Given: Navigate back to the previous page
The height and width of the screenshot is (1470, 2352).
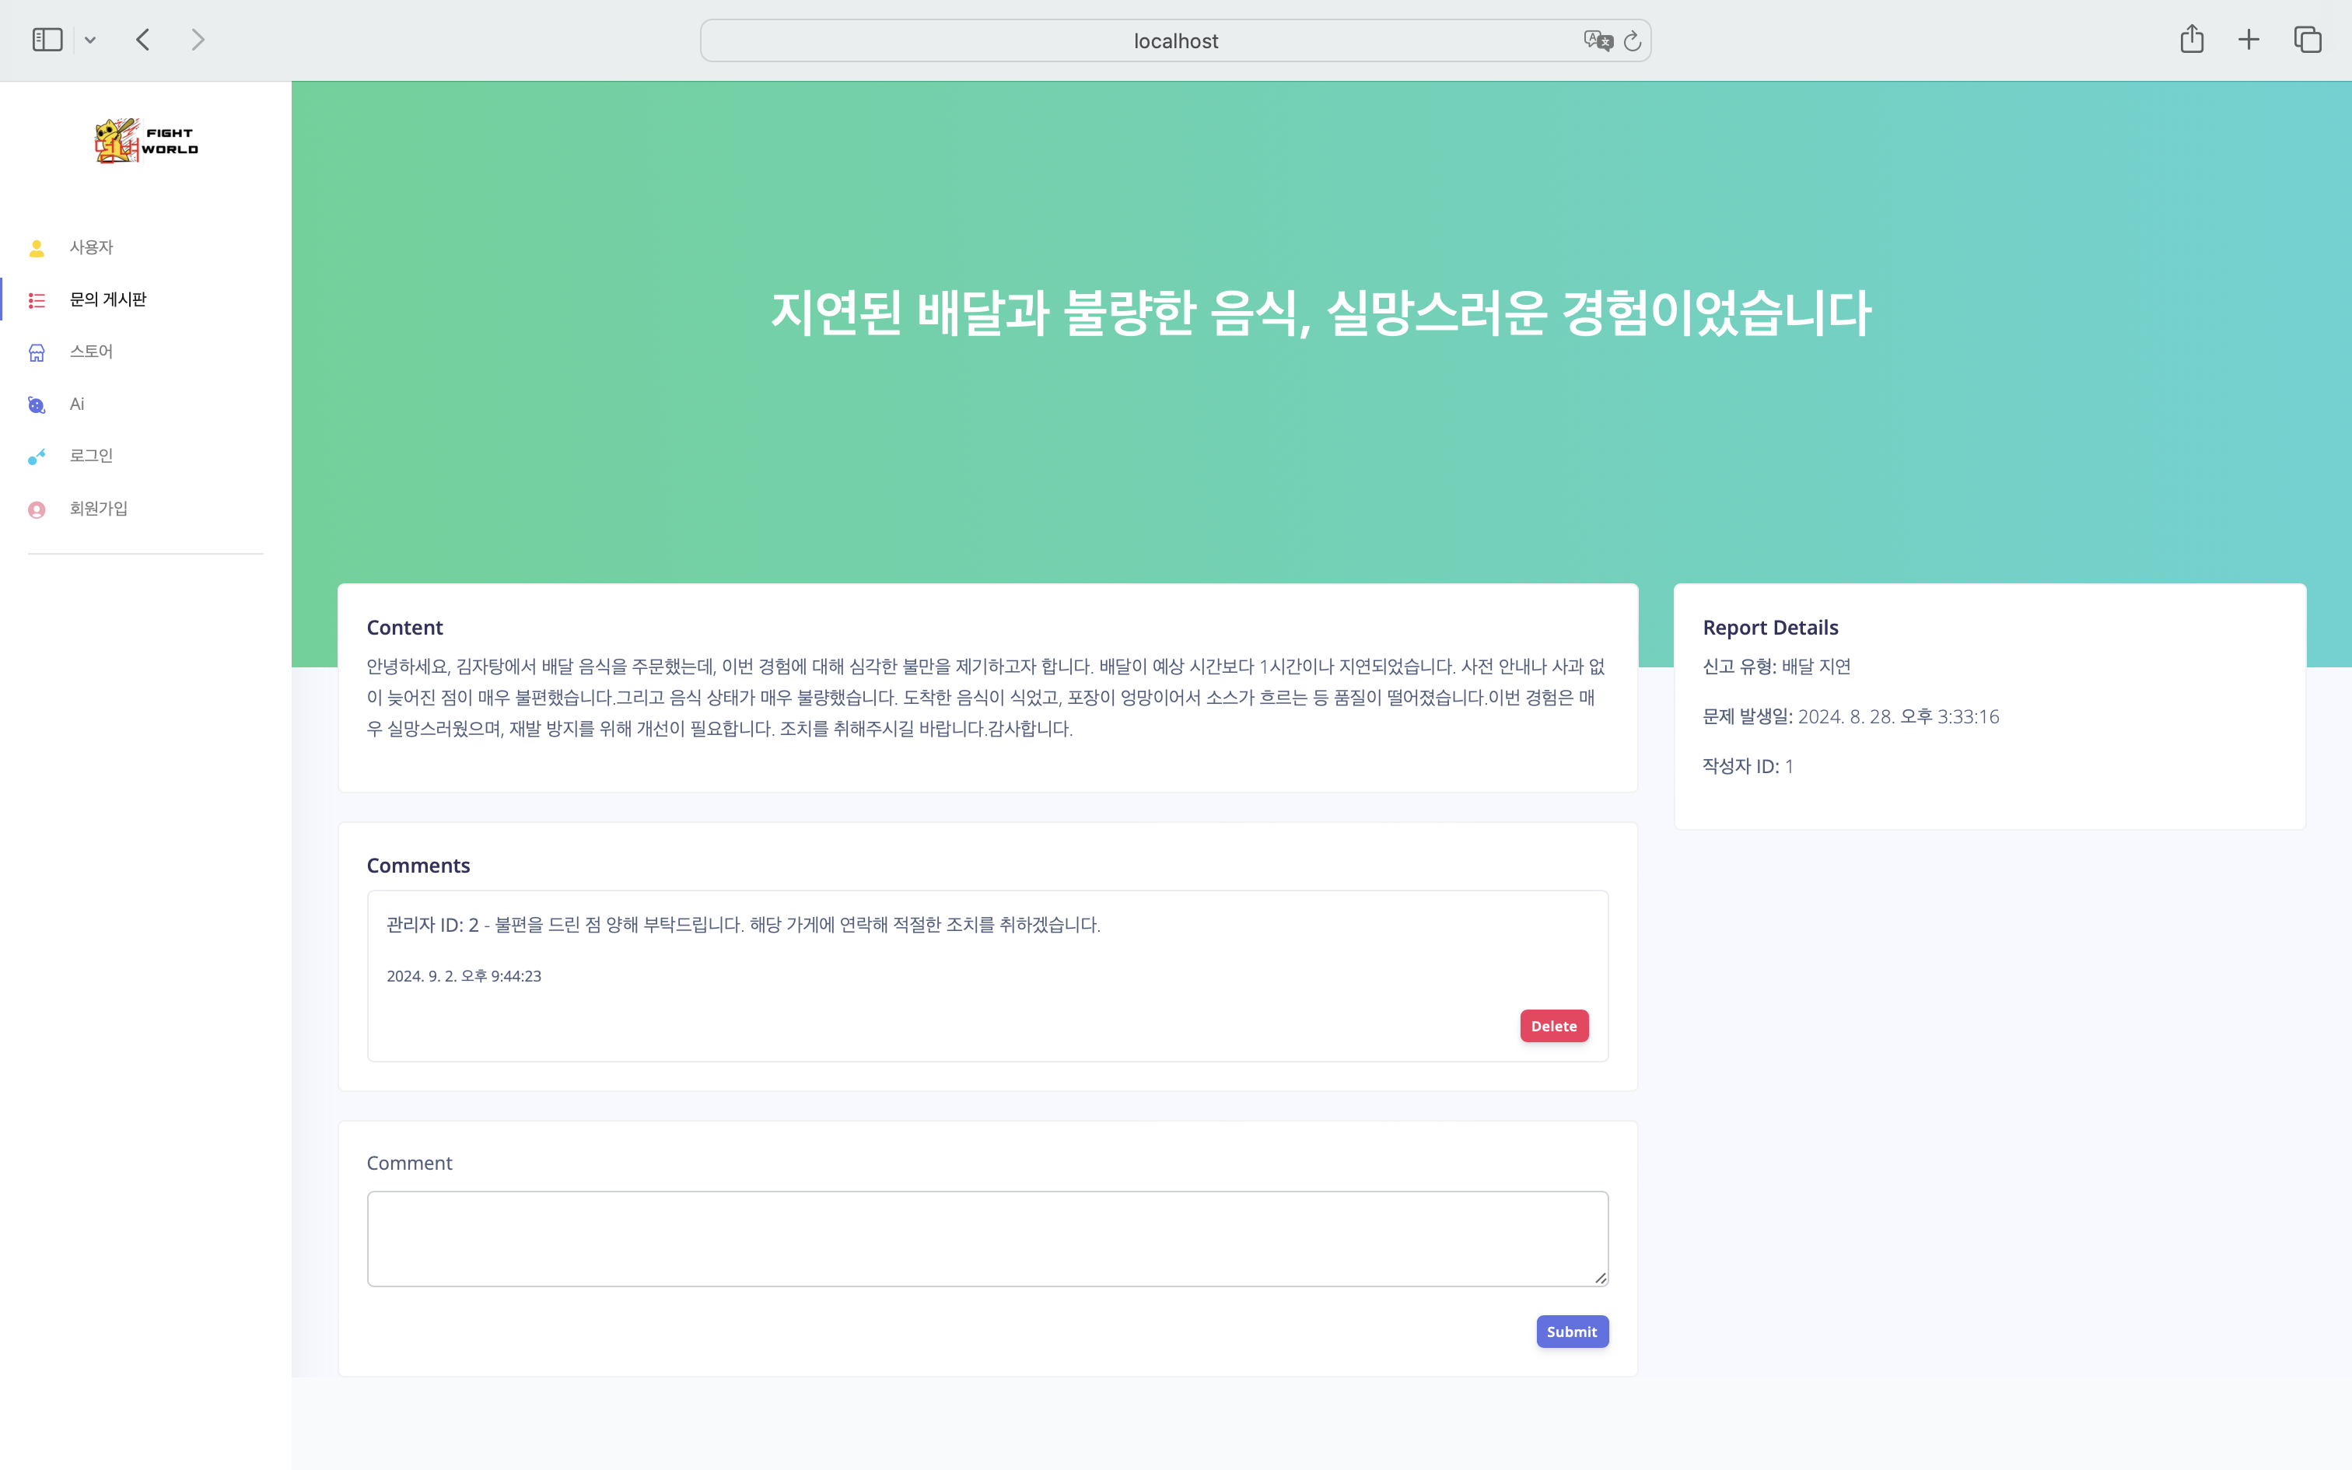Looking at the screenshot, I should point(144,40).
